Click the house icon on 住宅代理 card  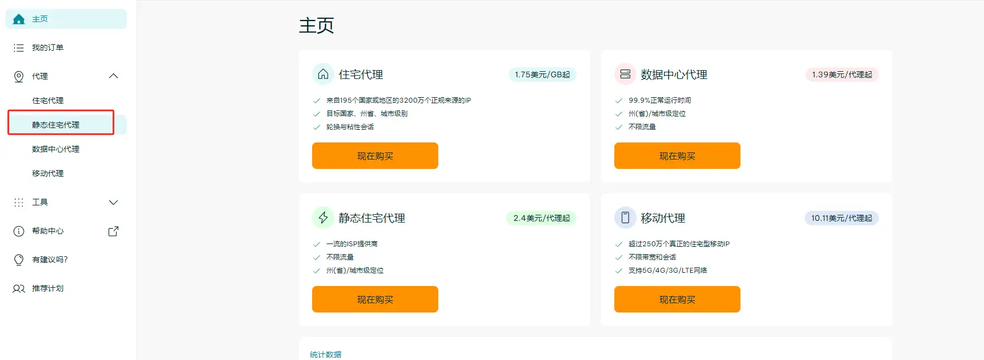[x=323, y=75]
